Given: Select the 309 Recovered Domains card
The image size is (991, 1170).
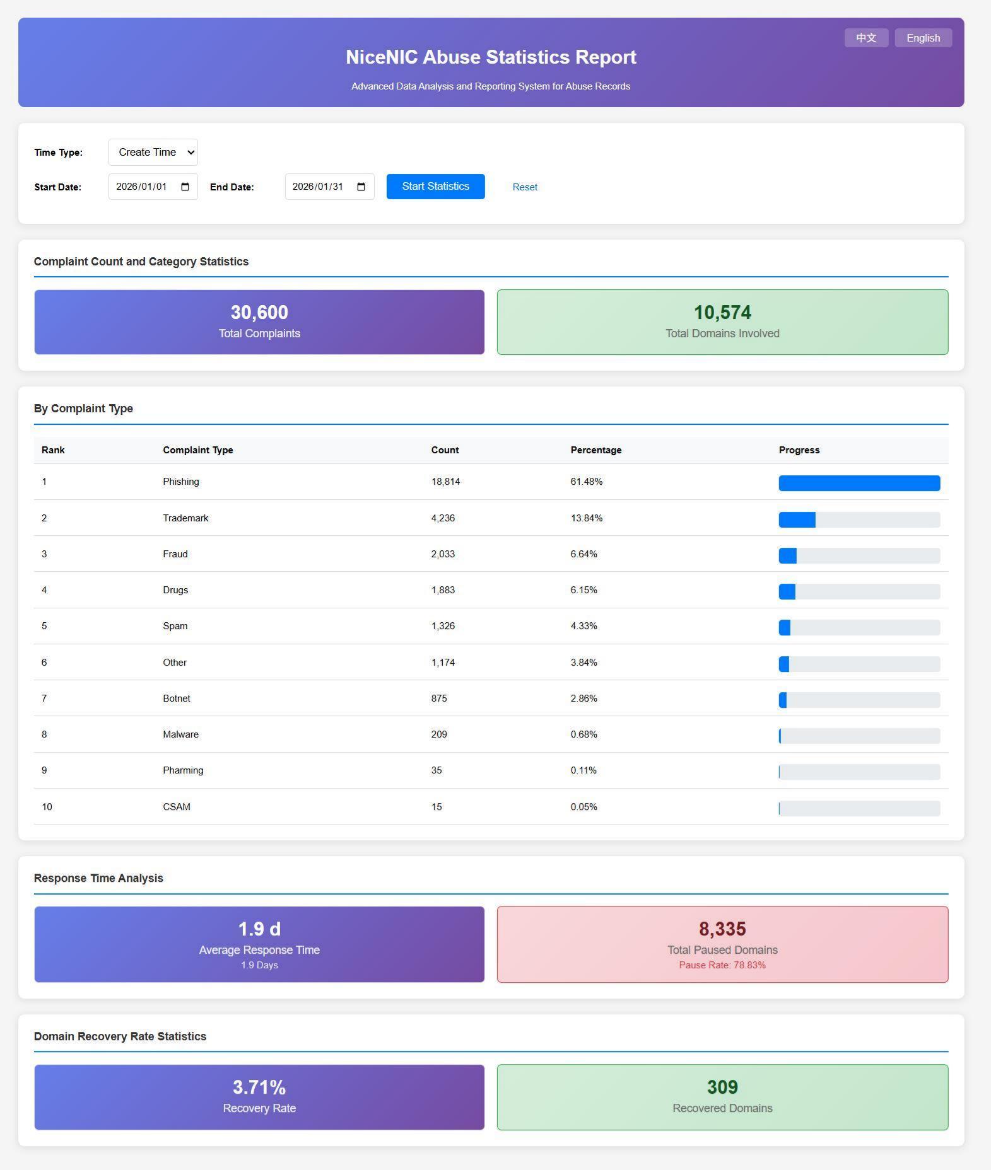Looking at the screenshot, I should click(722, 1098).
